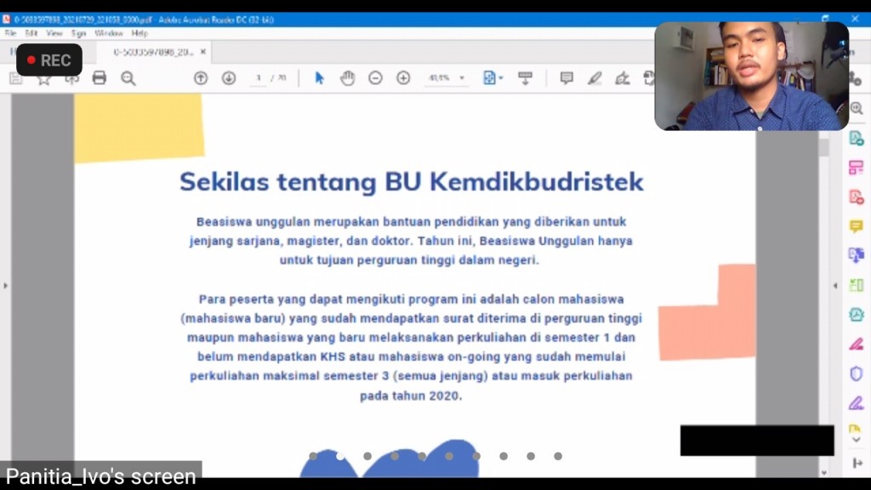Go to previous page with up arrow
Image resolution: width=871 pixels, height=490 pixels.
point(201,78)
